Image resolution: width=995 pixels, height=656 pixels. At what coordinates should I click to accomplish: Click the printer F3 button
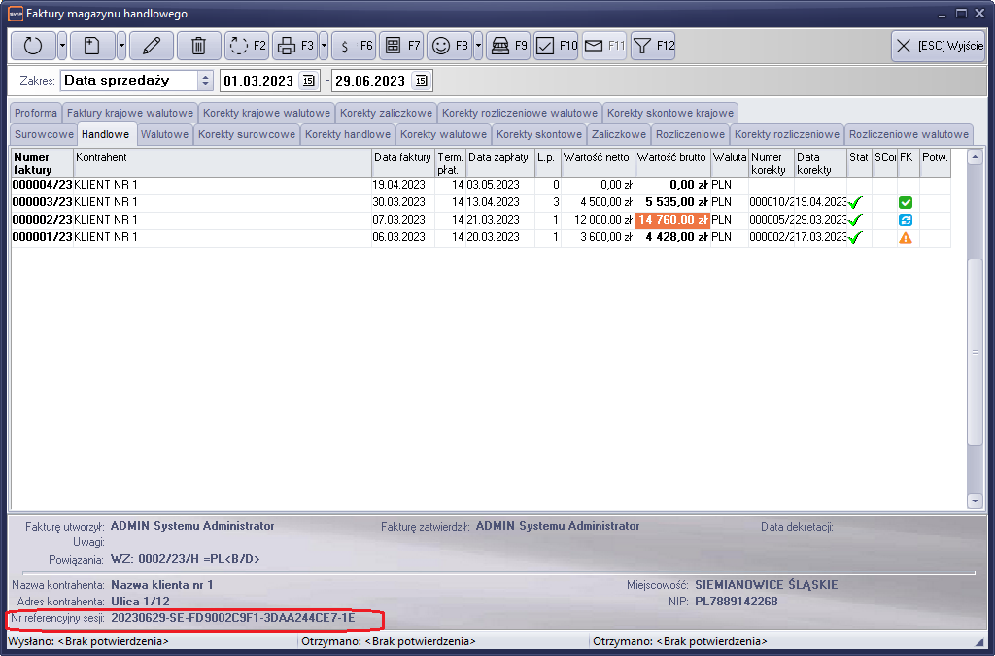(294, 46)
